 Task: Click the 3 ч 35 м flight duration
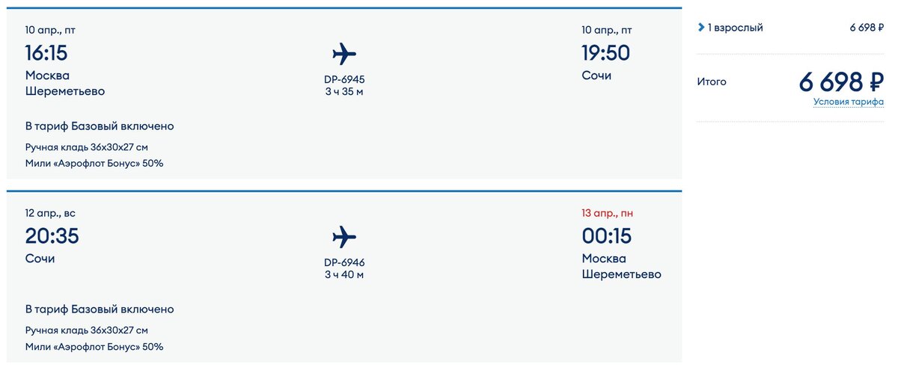click(x=344, y=92)
